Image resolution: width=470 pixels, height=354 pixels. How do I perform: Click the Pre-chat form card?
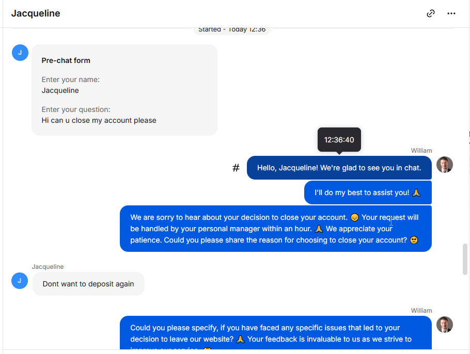pos(124,90)
